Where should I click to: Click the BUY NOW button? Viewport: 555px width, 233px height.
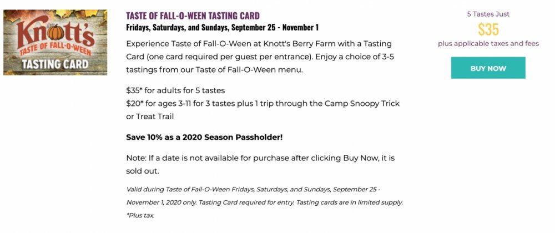pyautogui.click(x=488, y=68)
